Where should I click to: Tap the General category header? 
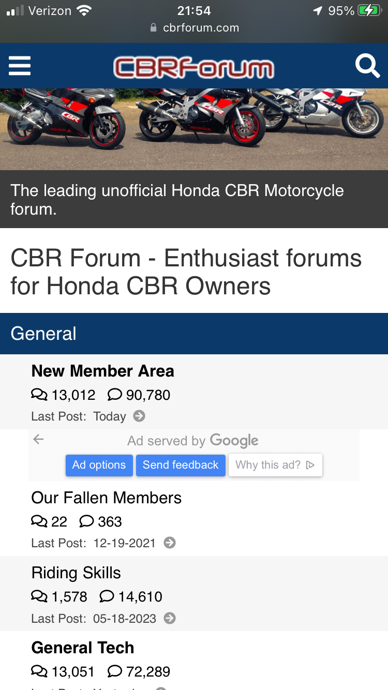tap(194, 334)
